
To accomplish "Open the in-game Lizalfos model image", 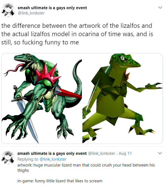I will point(123,98).
